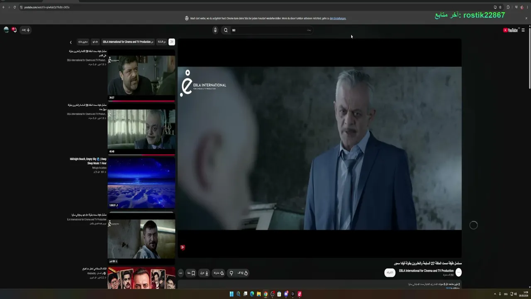Go back in Chrome
The width and height of the screenshot is (531, 299).
coord(3,7)
